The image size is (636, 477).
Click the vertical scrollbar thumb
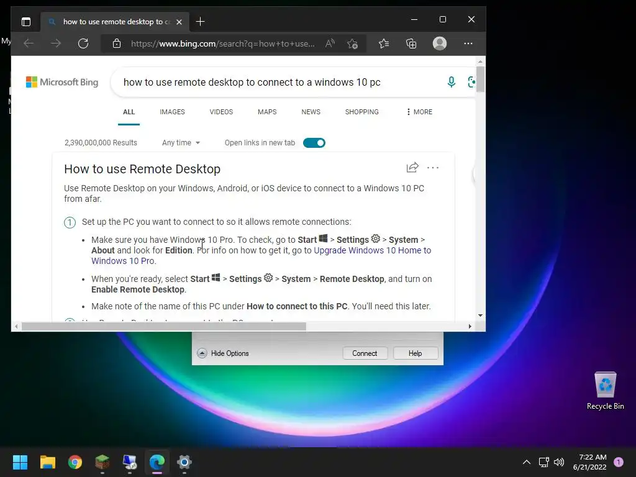480,79
